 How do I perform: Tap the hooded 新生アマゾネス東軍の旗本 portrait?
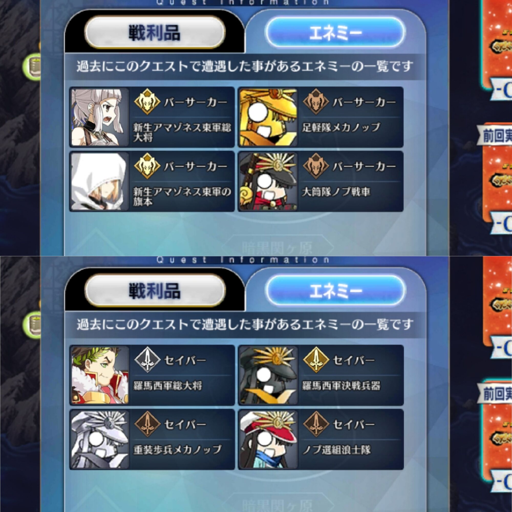tap(100, 181)
